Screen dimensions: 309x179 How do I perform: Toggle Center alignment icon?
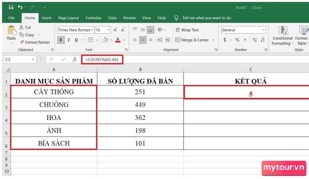(x=143, y=40)
